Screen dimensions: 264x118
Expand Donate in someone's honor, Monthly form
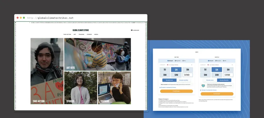point(209,90)
